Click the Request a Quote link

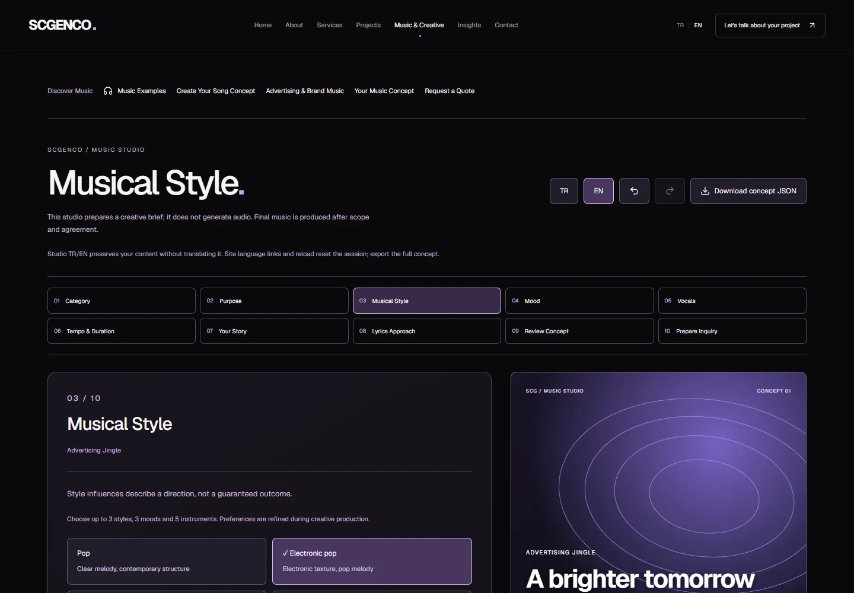pyautogui.click(x=450, y=91)
